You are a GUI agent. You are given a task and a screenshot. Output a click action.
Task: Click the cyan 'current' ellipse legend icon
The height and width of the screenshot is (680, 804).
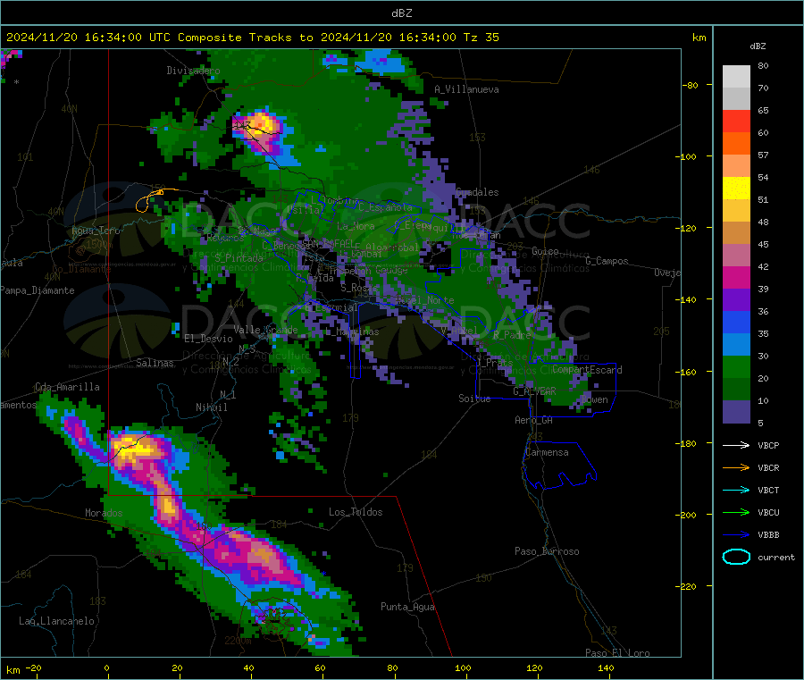coord(736,557)
